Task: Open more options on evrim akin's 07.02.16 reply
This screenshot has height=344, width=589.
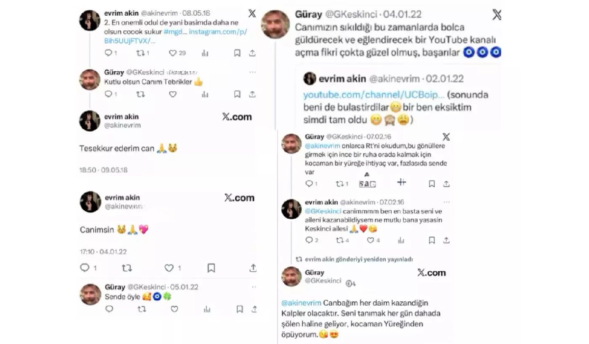Action: click(446, 202)
